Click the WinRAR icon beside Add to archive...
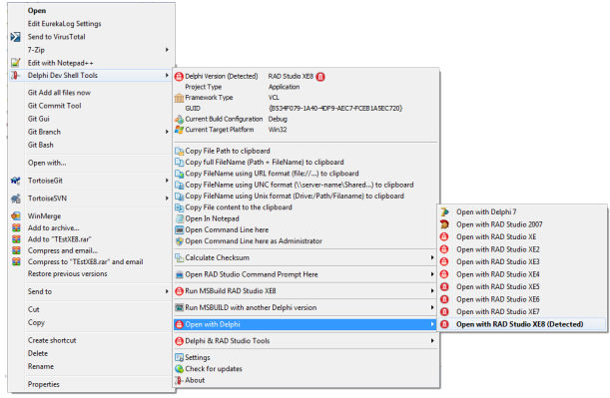 [x=16, y=227]
